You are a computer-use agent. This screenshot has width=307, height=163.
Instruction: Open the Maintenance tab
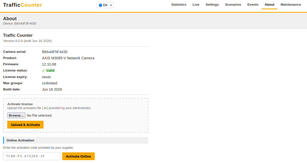point(291,5)
